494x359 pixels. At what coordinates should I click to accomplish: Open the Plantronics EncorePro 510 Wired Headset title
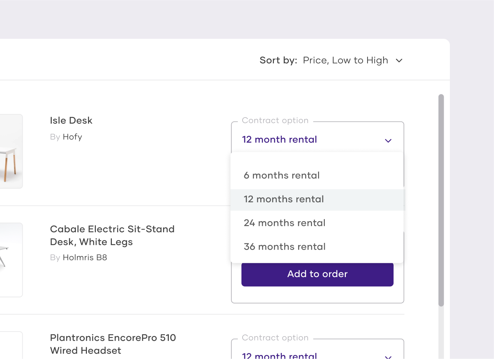113,344
